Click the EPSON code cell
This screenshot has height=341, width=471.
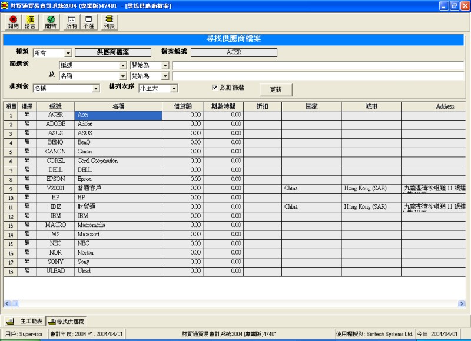pos(55,179)
